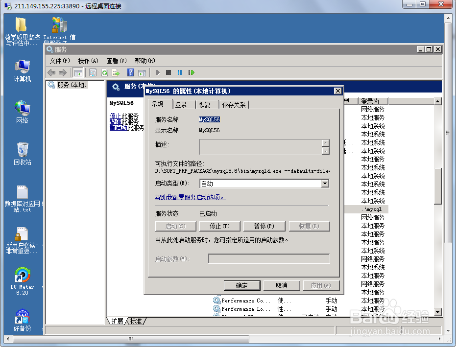Click the 停止(T) button
The image size is (456, 347).
[219, 226]
